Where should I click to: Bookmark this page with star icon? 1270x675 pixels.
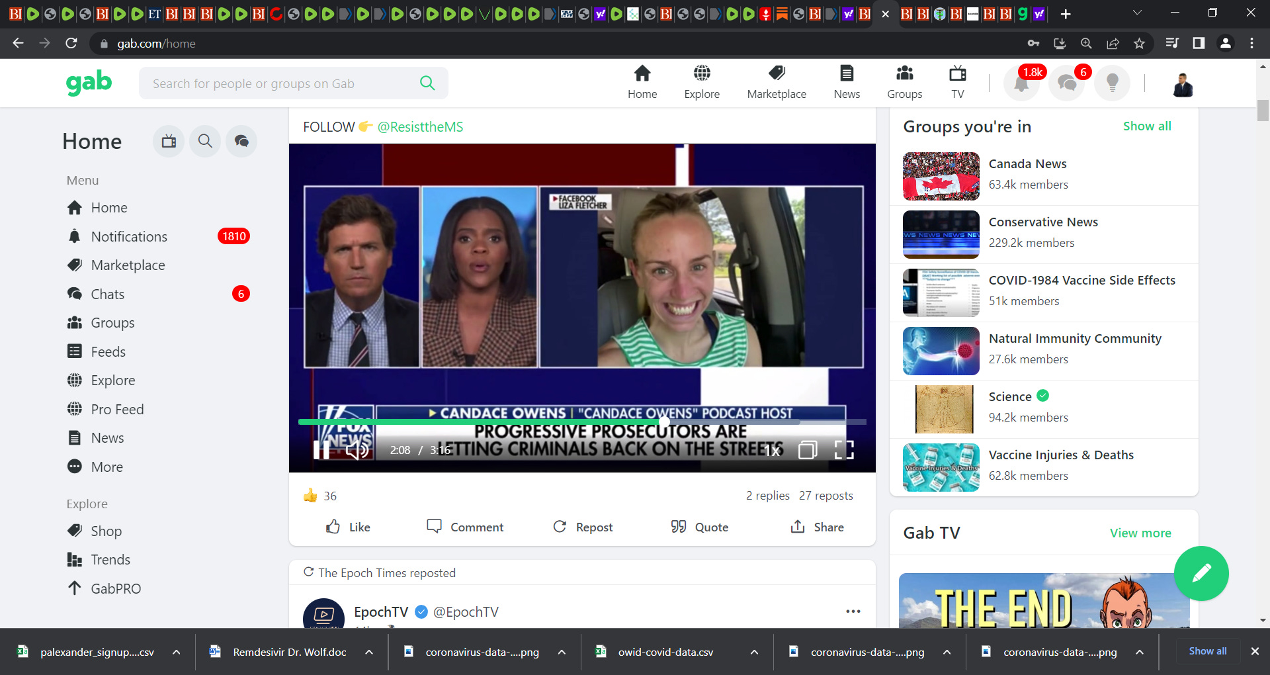tap(1139, 44)
